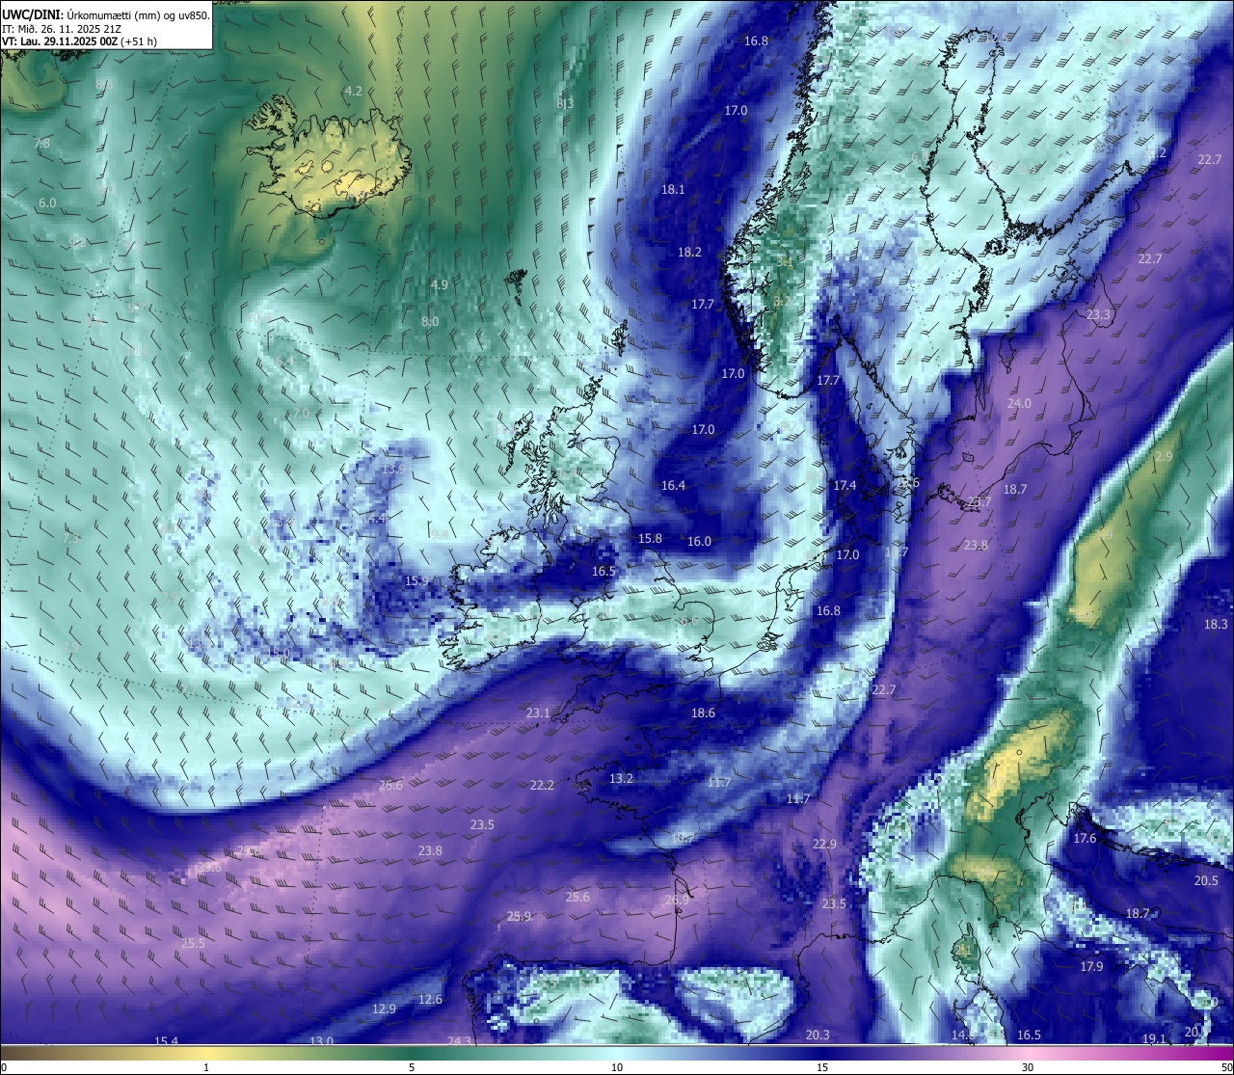1234x1075 pixels.
Task: Click the 22.2 value label on the map
Action: click(542, 785)
